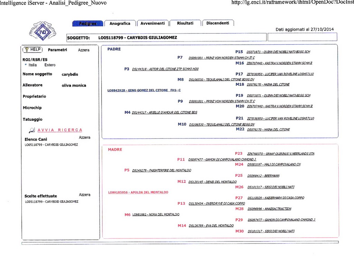Screen dimensions: 354x256
Task: Open M4 ARIELLE D'AMOUR DEL CITONE link
Action: [x=165, y=112]
